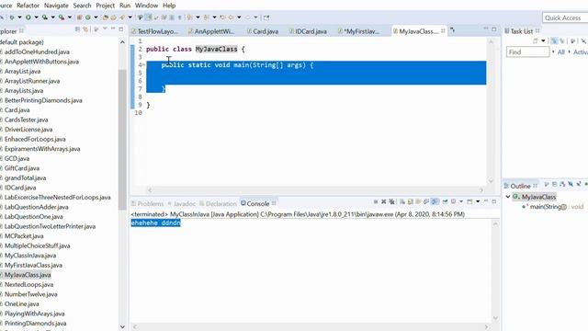Click Remove All Terminated Launches icon
The image size is (588, 331).
(392, 202)
